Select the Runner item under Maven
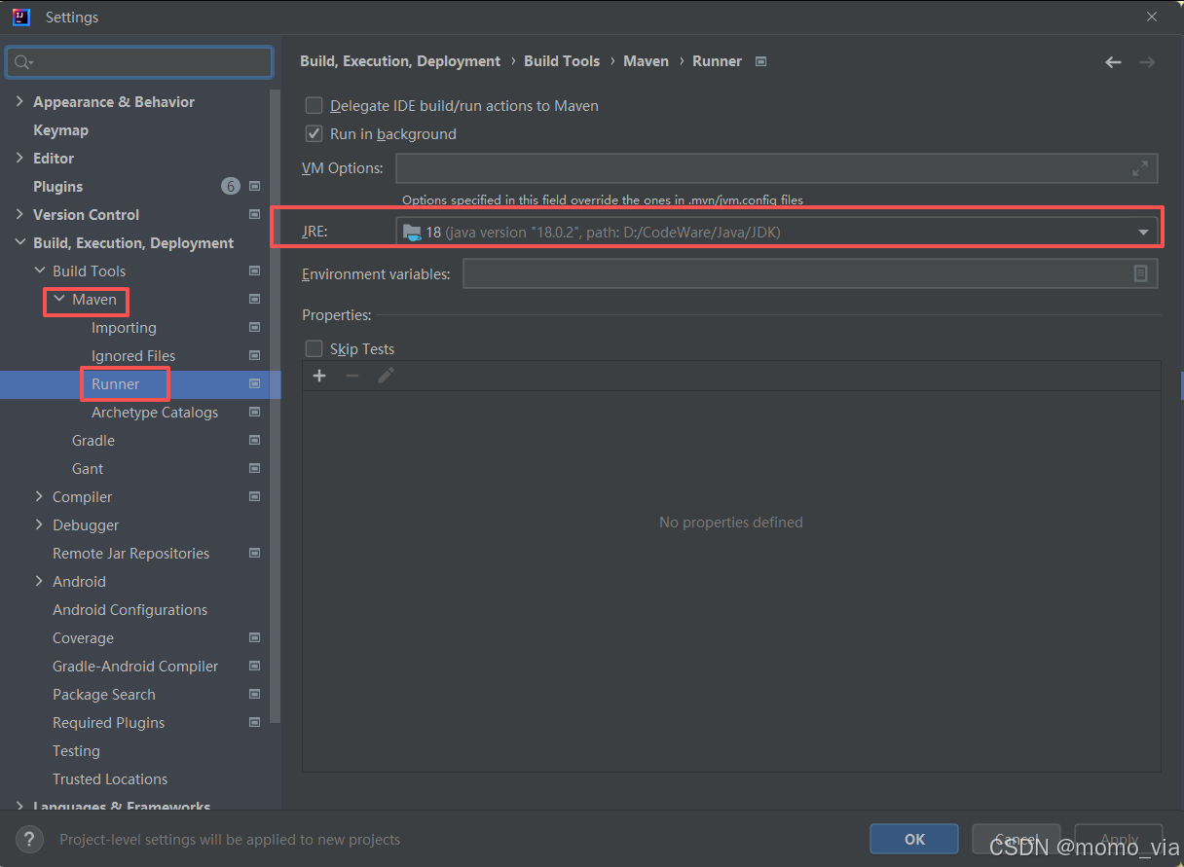This screenshot has width=1184, height=867. 115,383
